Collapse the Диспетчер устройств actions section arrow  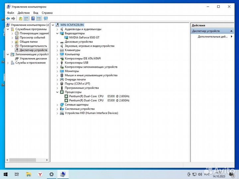click(231, 31)
